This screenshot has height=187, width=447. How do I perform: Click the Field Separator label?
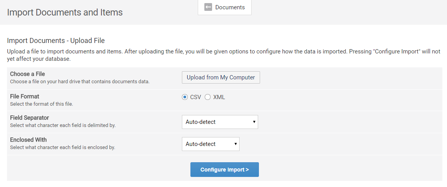[29, 118]
